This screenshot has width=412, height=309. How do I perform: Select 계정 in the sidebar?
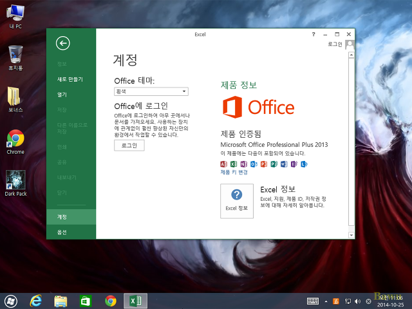coord(71,217)
